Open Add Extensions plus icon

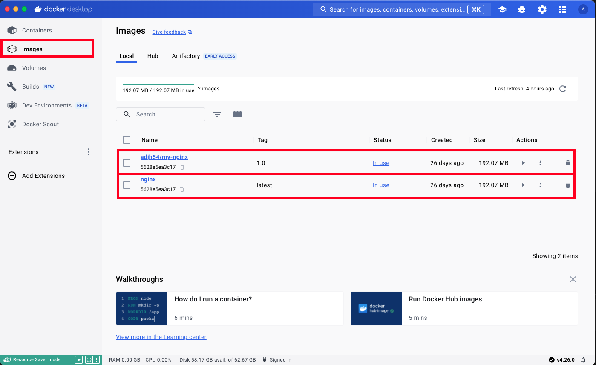click(x=12, y=176)
